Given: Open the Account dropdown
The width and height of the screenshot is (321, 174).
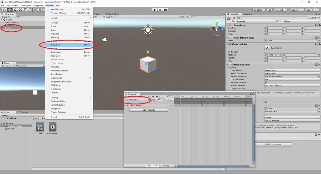Looking at the screenshot, I should 281,10.
